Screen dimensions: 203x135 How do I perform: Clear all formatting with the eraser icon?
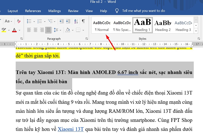click(x=19, y=21)
